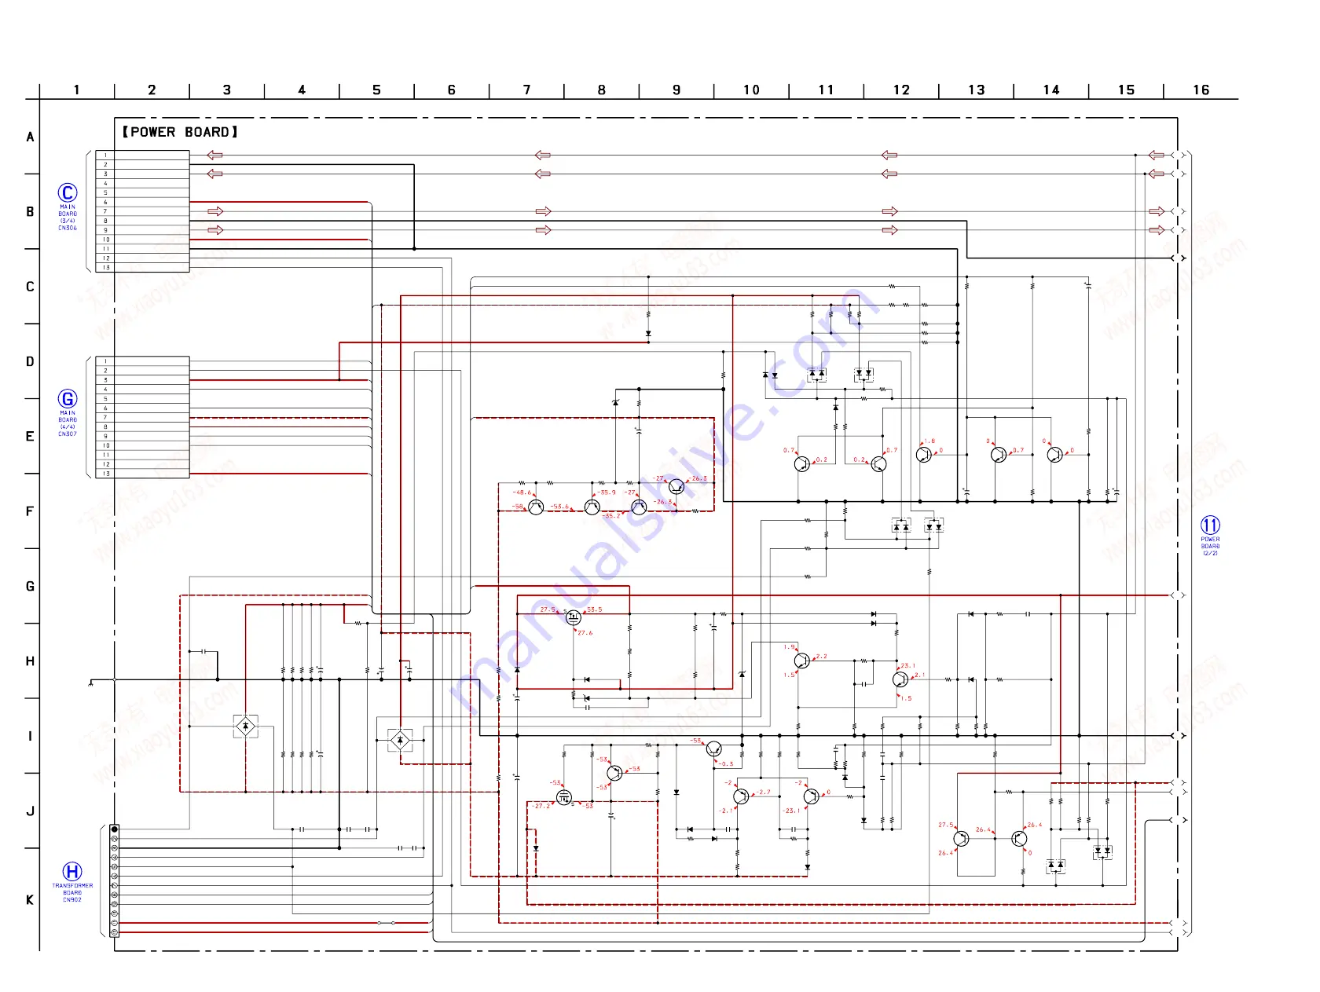Click the CN902 connector label
The width and height of the screenshot is (1320, 992).
click(72, 899)
